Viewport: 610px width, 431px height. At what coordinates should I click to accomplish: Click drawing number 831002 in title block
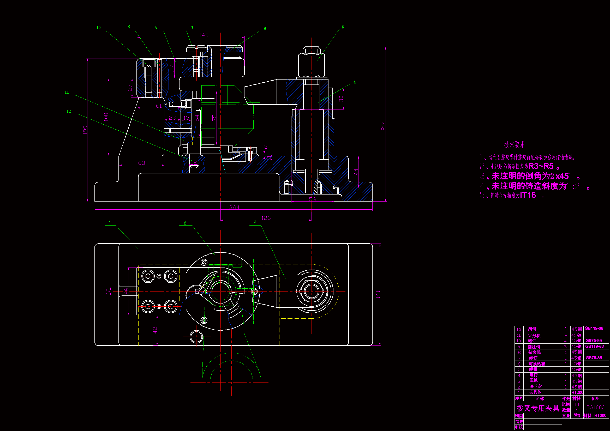[x=596, y=407]
